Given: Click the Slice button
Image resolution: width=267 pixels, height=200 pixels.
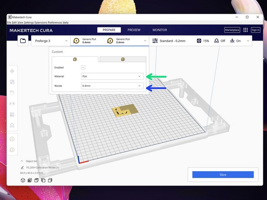Looking at the screenshot, I should [223, 175].
